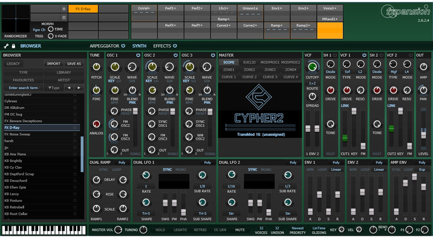The width and height of the screenshot is (433, 237).
Task: Select the MODPROC1 master tab
Action: (x=270, y=62)
